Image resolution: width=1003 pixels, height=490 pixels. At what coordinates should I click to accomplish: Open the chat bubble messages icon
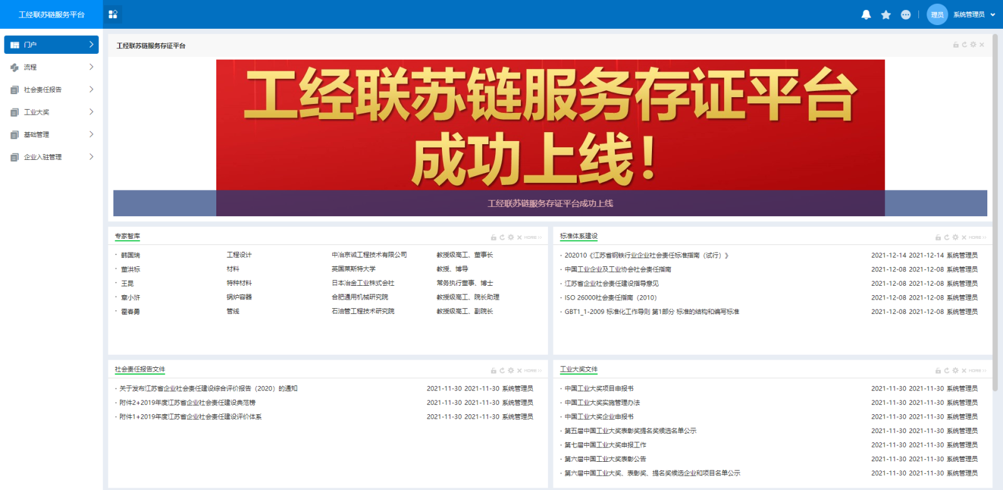[906, 14]
